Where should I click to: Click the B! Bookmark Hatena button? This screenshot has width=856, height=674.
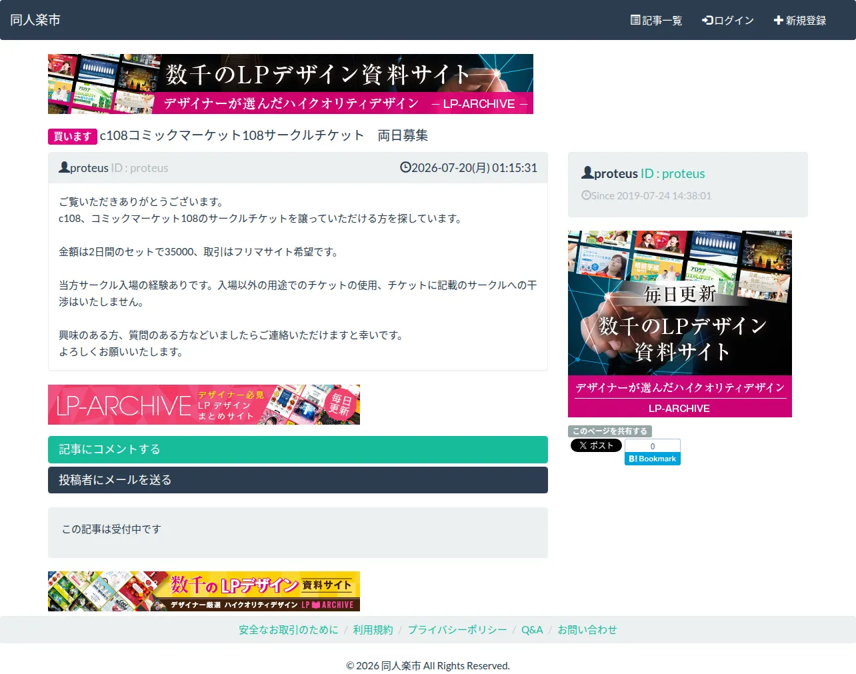tap(653, 459)
